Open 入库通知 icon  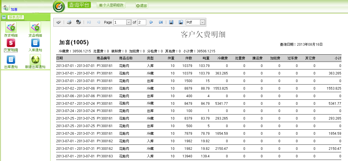point(35,43)
